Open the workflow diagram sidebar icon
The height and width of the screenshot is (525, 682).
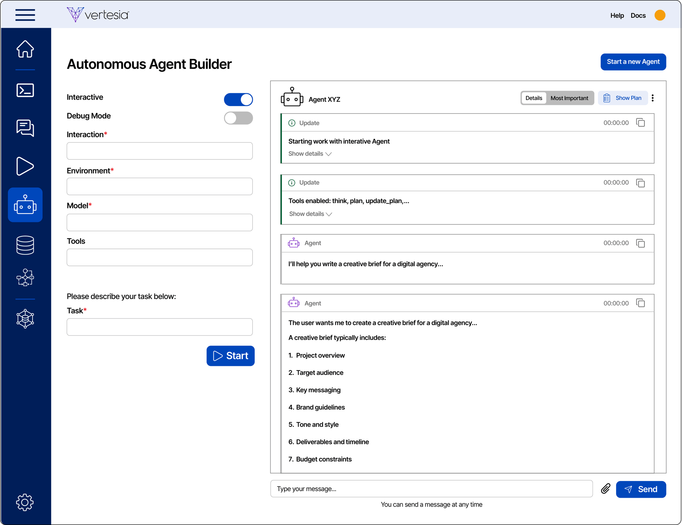(25, 277)
